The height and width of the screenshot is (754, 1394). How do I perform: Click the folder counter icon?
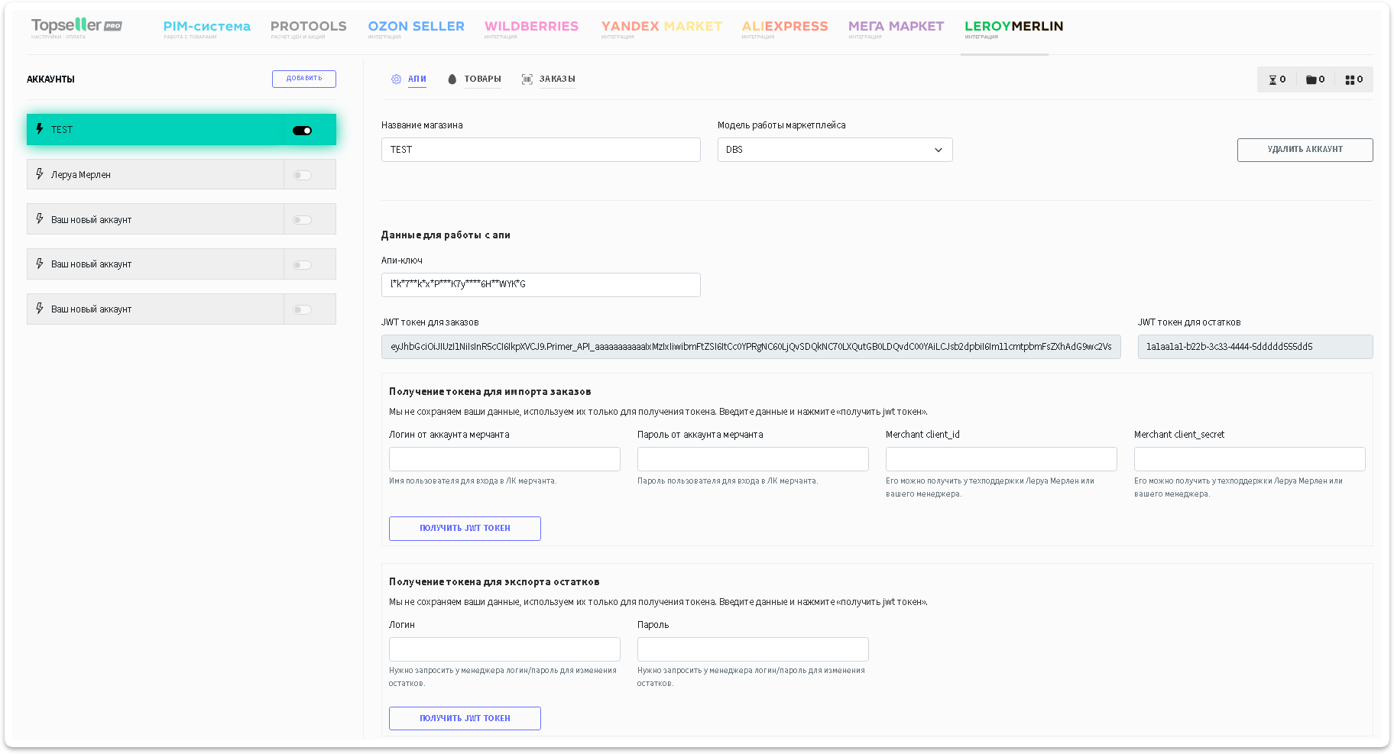click(x=1311, y=79)
